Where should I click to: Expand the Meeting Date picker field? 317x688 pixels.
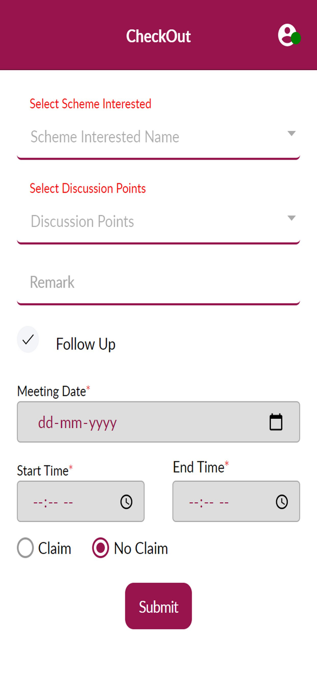158,422
